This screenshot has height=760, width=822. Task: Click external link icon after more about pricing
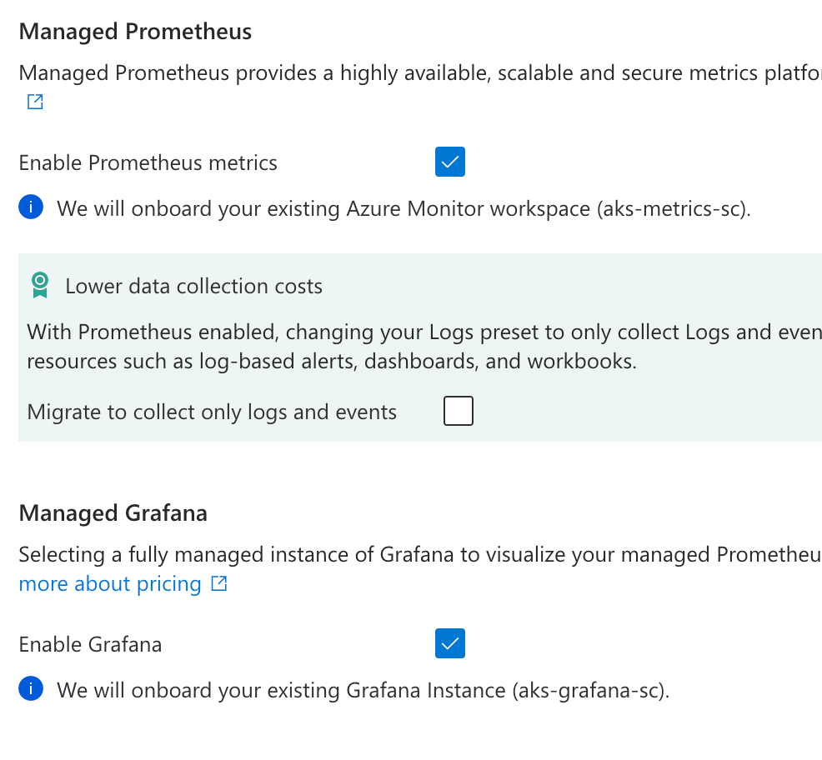pos(219,584)
